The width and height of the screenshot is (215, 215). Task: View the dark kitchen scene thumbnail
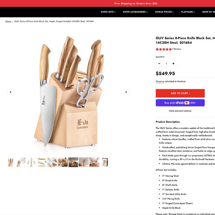click(x=73, y=162)
